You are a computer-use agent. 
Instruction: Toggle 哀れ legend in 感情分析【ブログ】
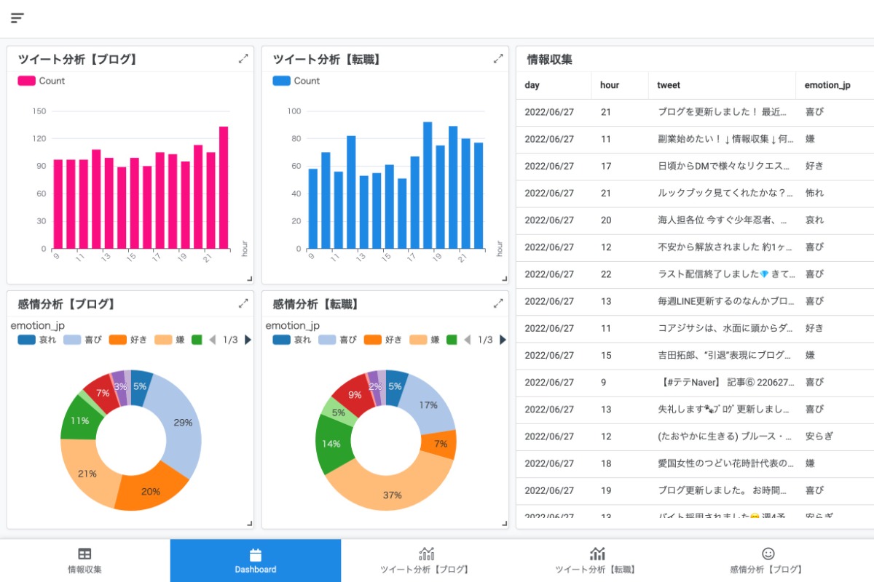38,340
